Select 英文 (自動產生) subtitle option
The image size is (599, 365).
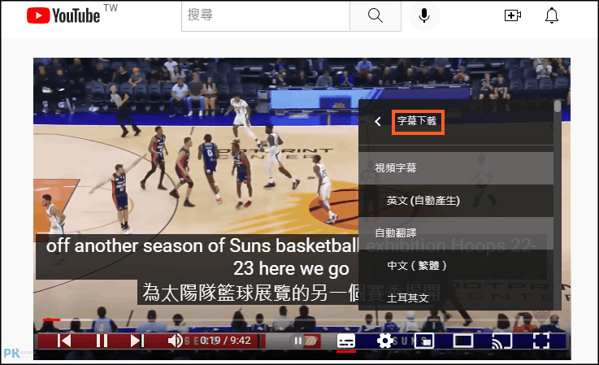[x=456, y=201]
